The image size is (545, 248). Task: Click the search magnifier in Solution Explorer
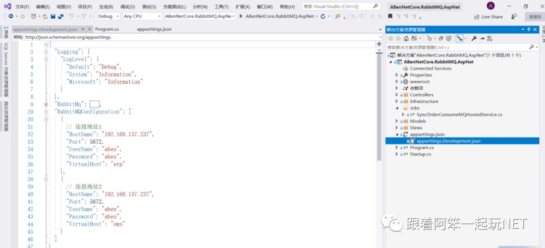[531, 47]
